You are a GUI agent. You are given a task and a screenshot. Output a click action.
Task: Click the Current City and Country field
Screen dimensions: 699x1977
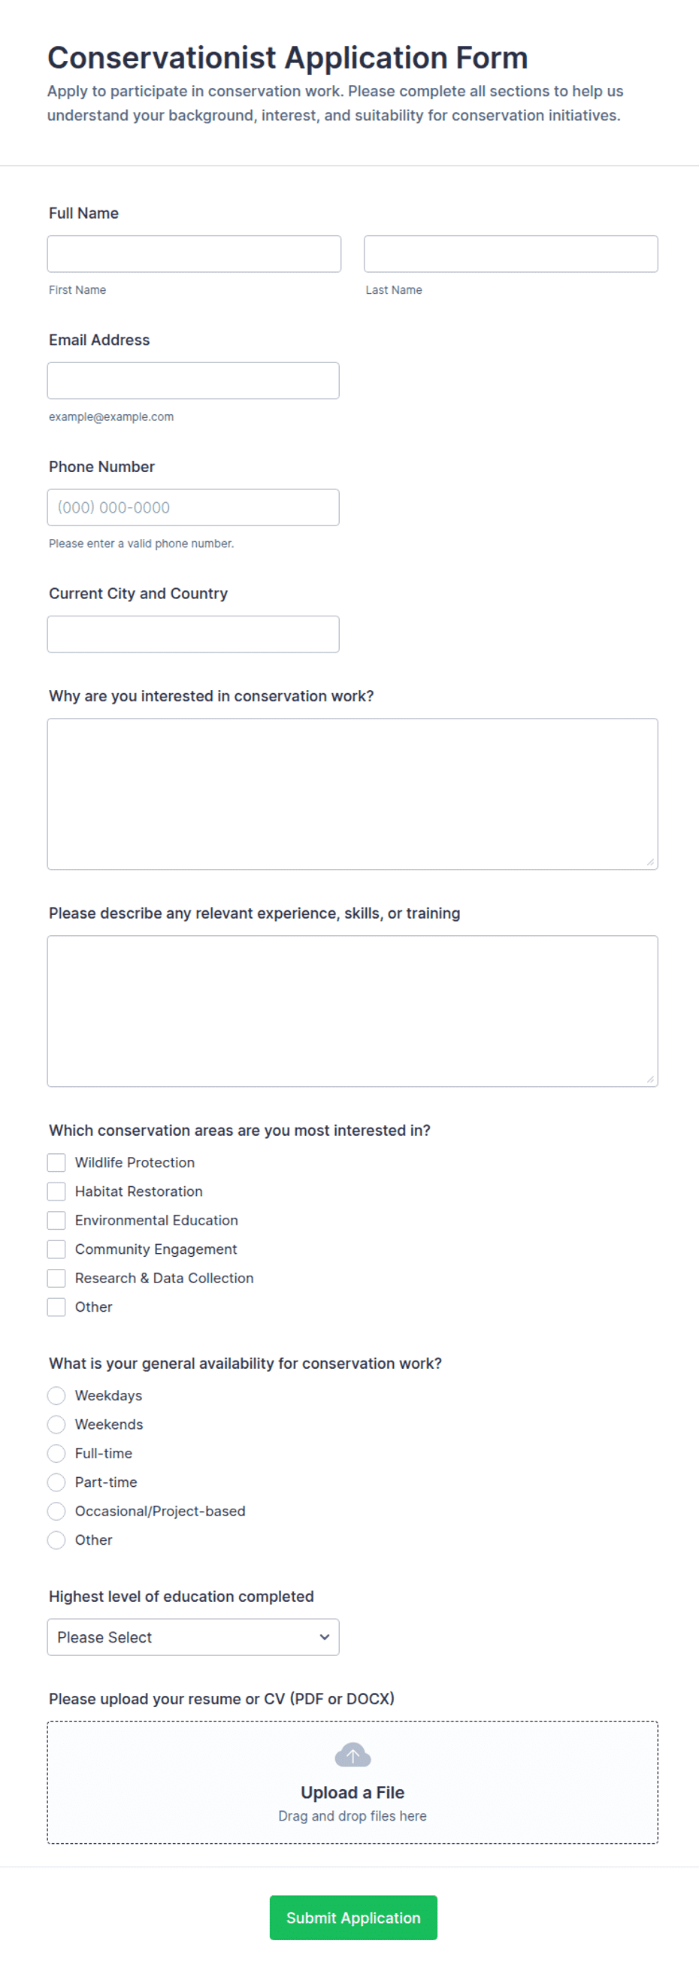tap(193, 634)
